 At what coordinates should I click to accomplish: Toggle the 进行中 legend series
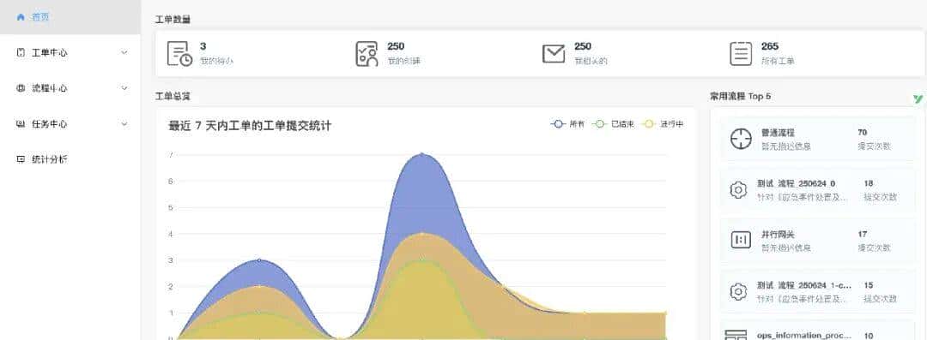point(662,124)
